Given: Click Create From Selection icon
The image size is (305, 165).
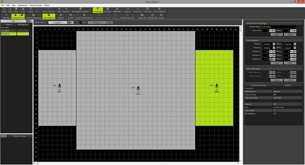Looking at the screenshot, I should [x=84, y=16].
